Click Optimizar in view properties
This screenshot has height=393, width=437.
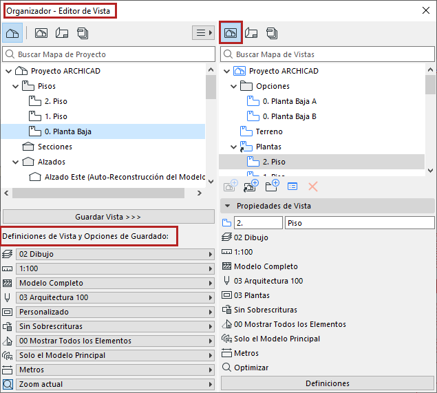point(251,368)
